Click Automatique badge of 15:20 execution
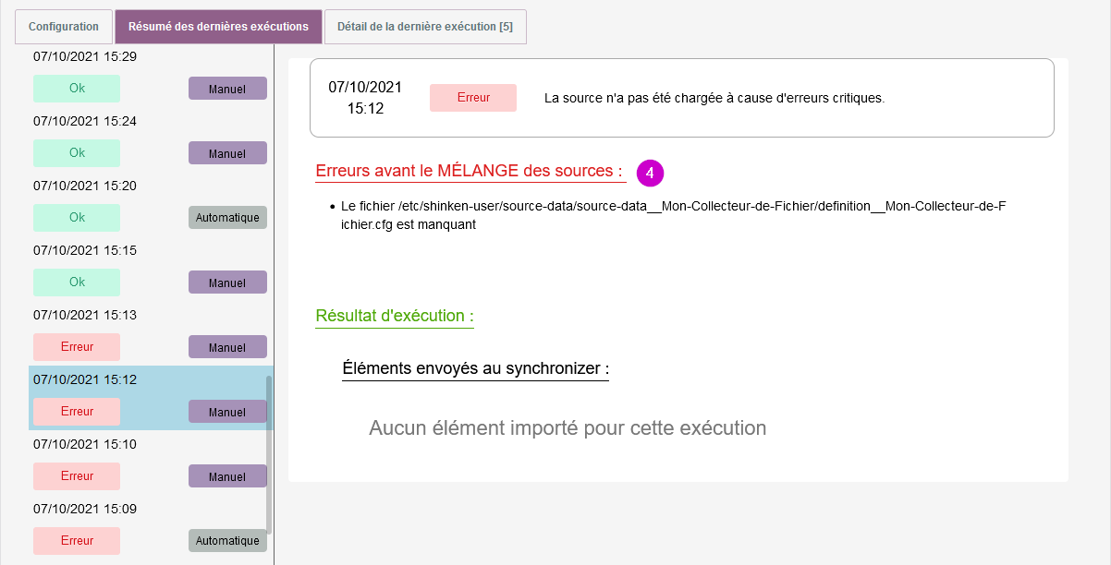 coord(227,218)
